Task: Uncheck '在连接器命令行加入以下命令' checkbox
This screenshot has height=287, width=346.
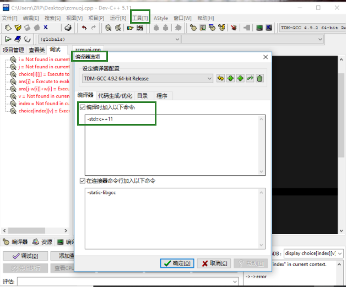Action: click(82, 181)
